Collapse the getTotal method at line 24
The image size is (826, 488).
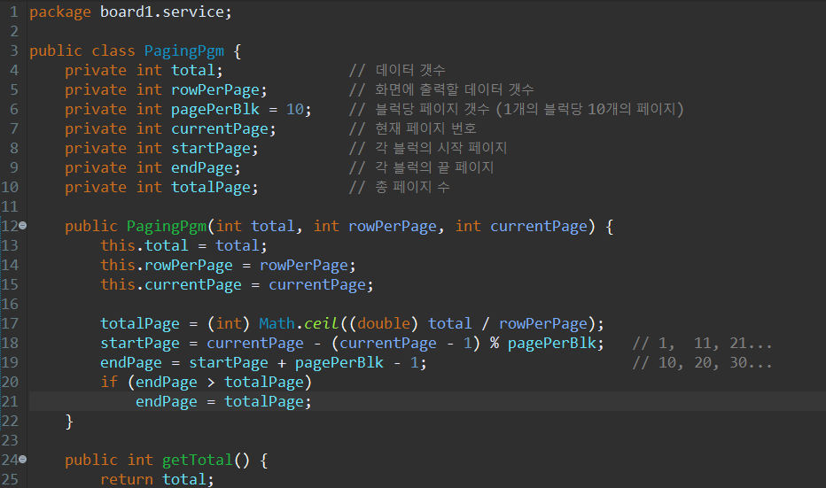(23, 460)
